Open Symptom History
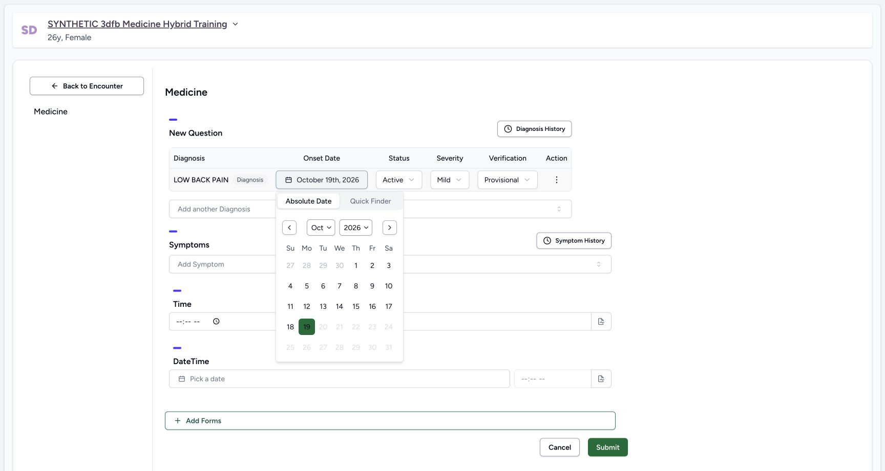 574,241
